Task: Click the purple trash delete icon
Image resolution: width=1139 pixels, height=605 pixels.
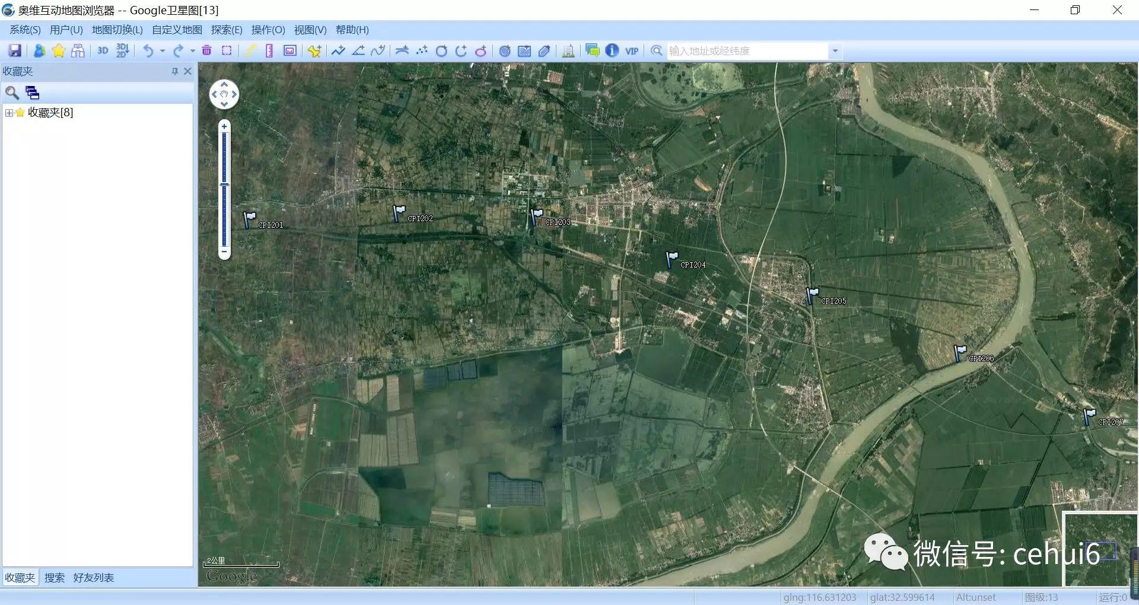Action: [x=206, y=51]
